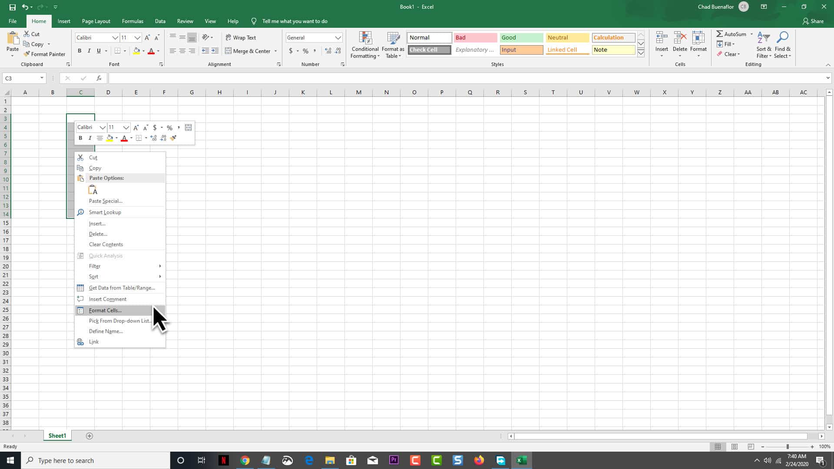Screen dimensions: 834x469
Task: Select Format Cells from context menu
Action: point(105,310)
